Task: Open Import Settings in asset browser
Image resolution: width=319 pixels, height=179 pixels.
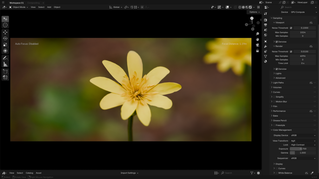Action: [x=130, y=173]
